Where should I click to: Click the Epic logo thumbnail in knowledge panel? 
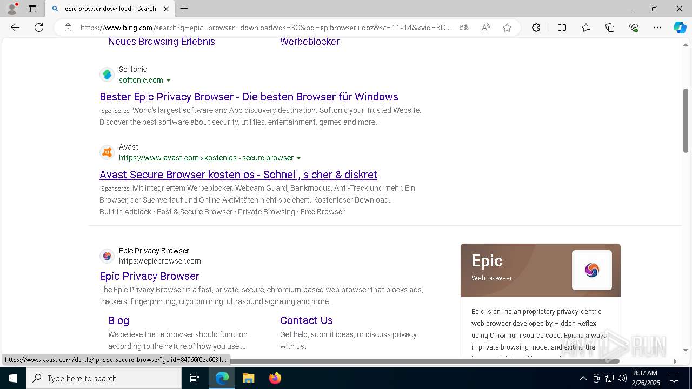(592, 270)
